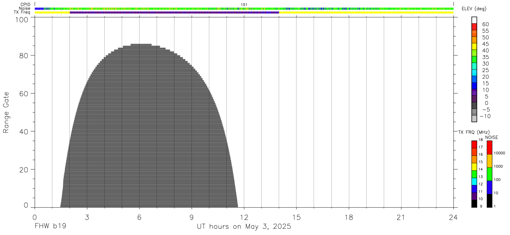510x235 pixels.
Task: Click the y-axis tick label '20'
Action: pos(24,170)
